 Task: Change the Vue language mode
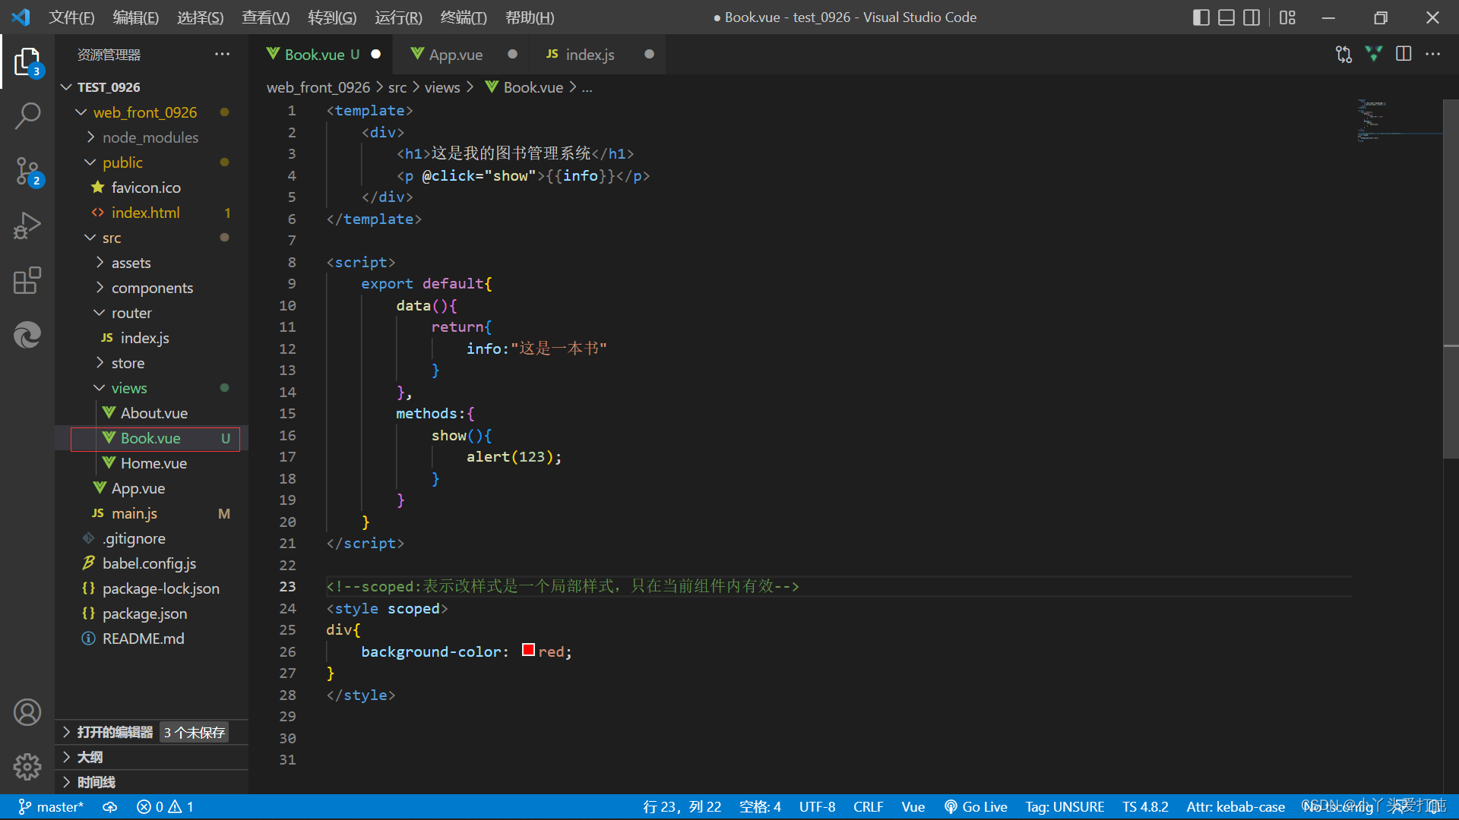pos(913,807)
